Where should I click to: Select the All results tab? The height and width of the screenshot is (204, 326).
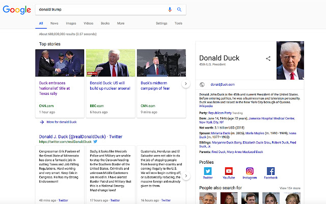41,23
